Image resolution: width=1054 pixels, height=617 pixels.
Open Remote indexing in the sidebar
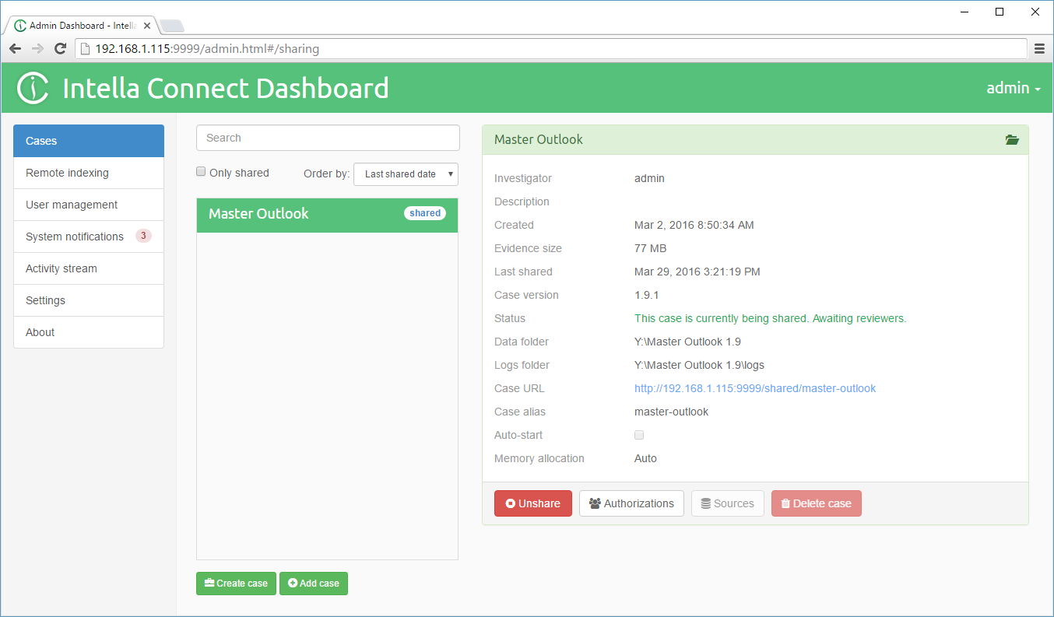coord(67,173)
